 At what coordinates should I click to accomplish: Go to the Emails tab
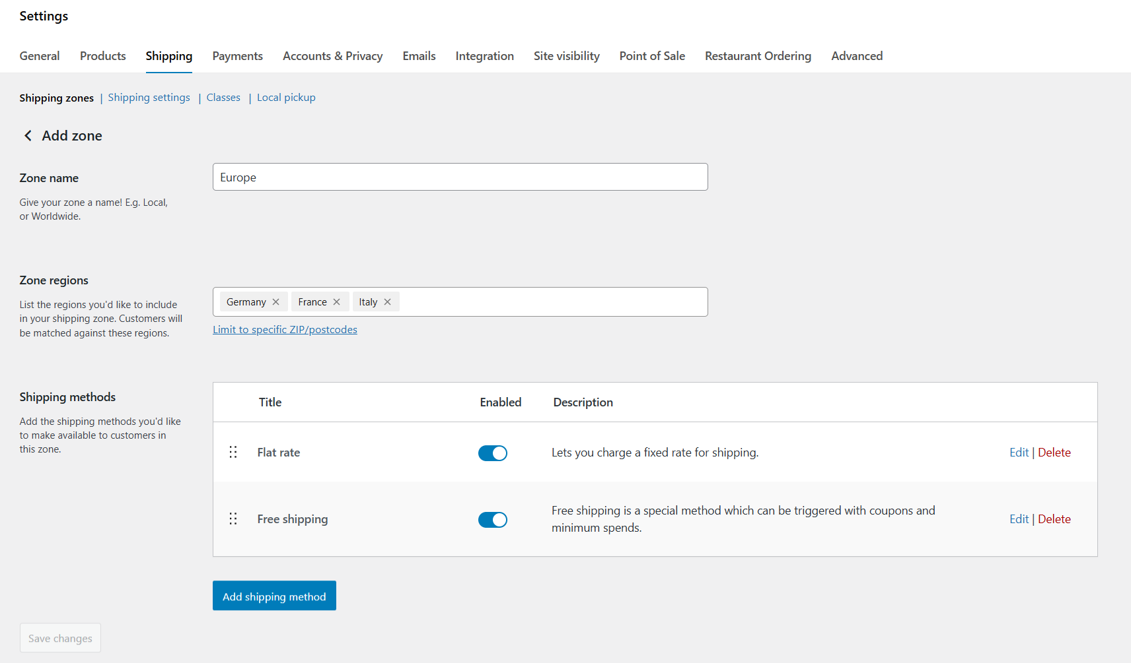(420, 56)
